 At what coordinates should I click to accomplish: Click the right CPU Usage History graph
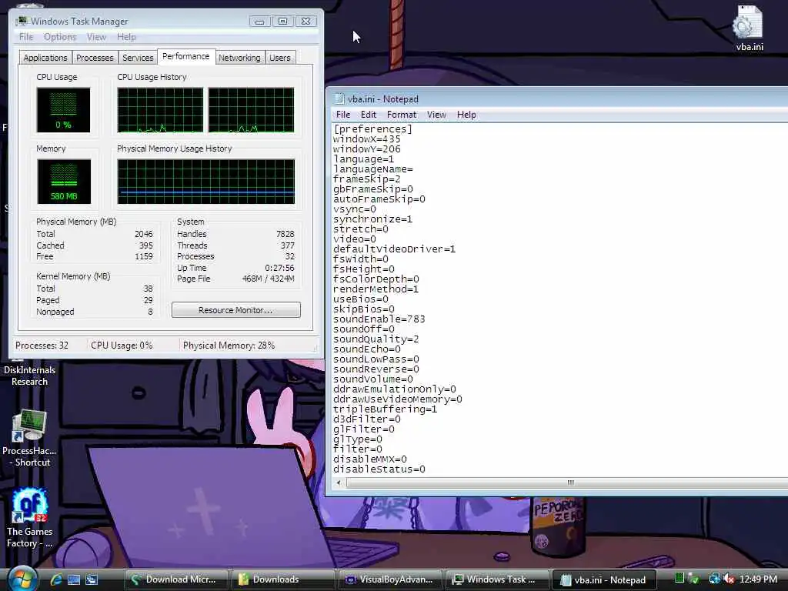tap(252, 110)
